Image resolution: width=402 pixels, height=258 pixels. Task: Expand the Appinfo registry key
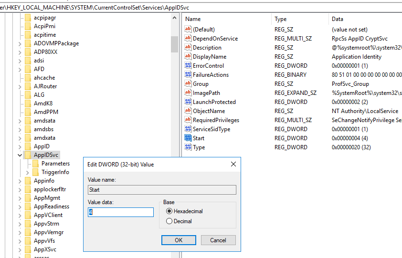[x=20, y=181]
